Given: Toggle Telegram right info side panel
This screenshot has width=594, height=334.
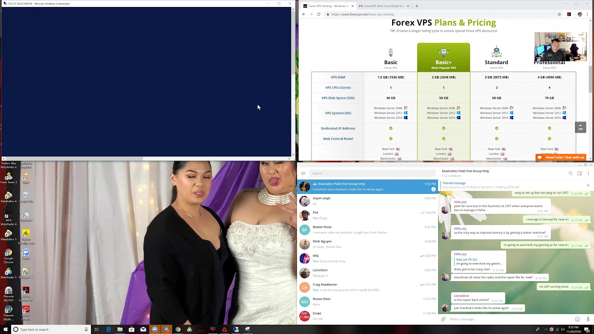Looking at the screenshot, I should (580, 173).
